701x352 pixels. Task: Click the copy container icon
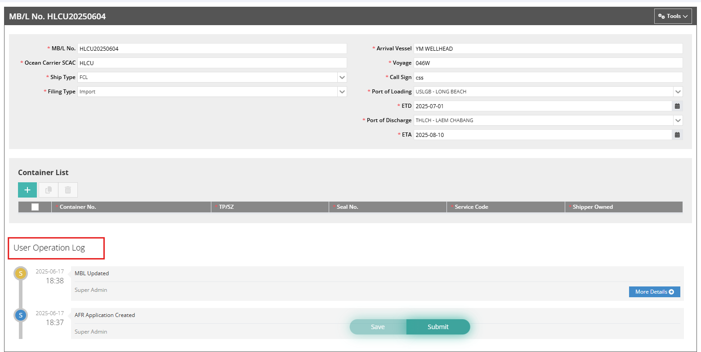[x=48, y=190]
